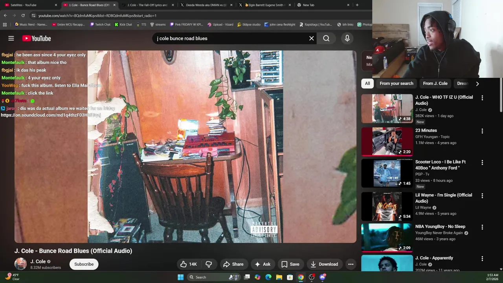
Task: Share the Bunce Road Blues video
Action: 233,264
